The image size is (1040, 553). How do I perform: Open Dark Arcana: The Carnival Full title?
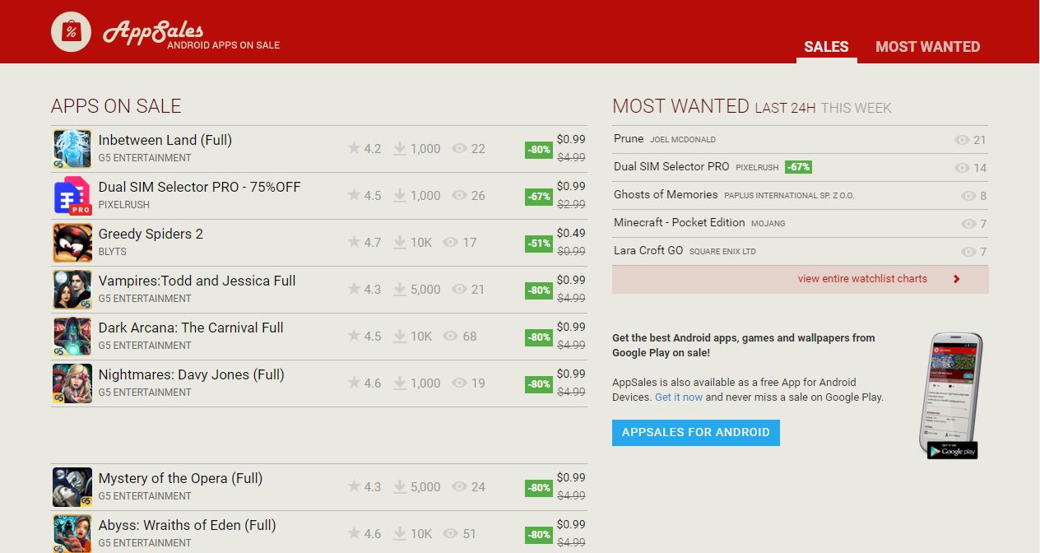pos(191,328)
